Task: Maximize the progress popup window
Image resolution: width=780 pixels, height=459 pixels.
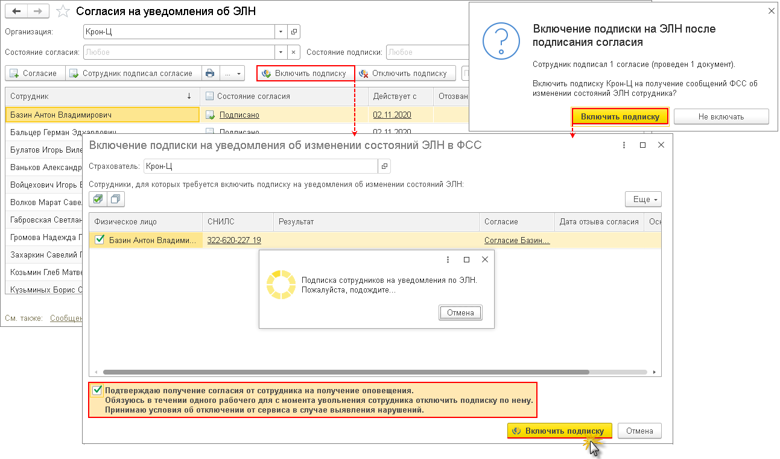Action: click(466, 260)
